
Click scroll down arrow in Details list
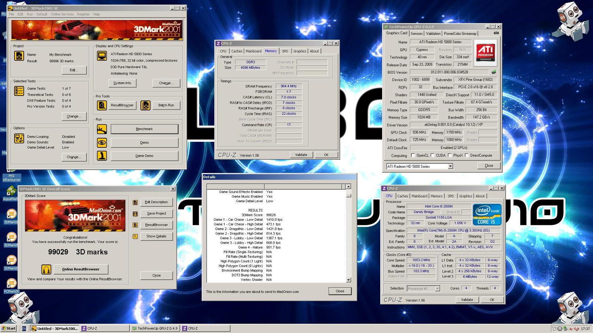pyautogui.click(x=348, y=280)
